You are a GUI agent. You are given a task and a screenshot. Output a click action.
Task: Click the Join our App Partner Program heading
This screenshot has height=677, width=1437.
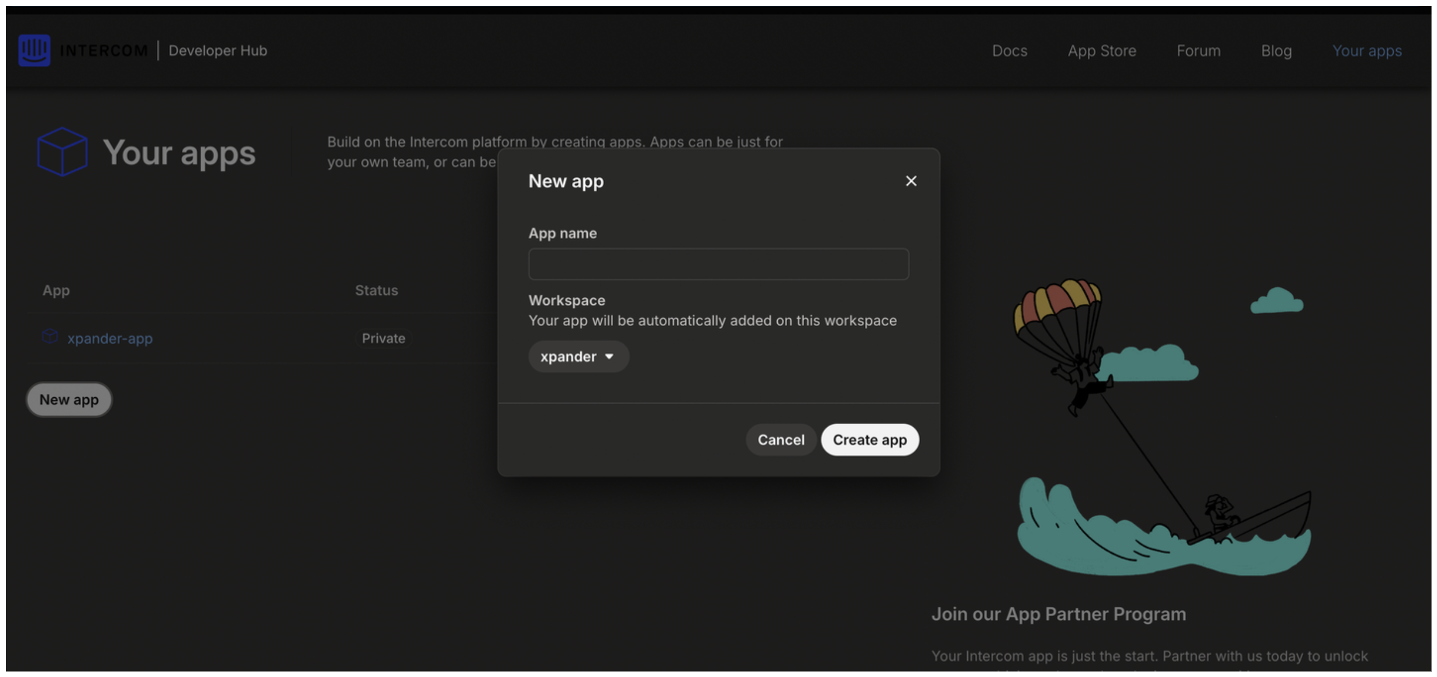pyautogui.click(x=1058, y=614)
